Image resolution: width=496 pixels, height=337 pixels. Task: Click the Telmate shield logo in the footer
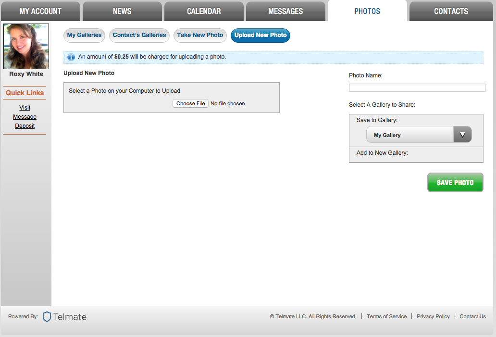(47, 316)
